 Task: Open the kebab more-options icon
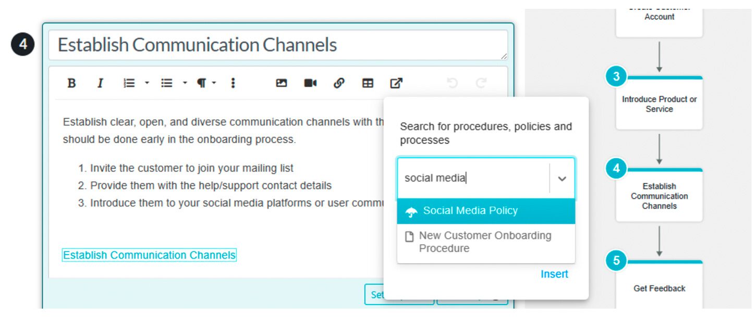233,82
